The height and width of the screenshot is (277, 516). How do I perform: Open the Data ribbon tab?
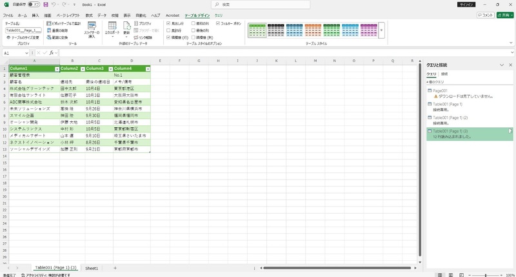(x=102, y=15)
